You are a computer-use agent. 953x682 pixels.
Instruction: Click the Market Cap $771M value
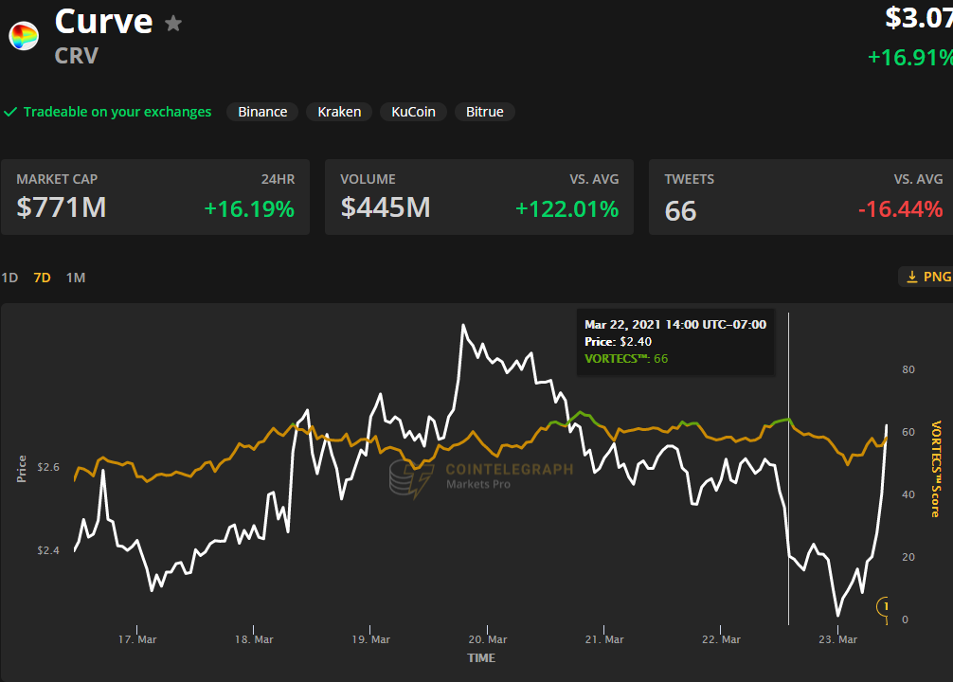[x=62, y=207]
